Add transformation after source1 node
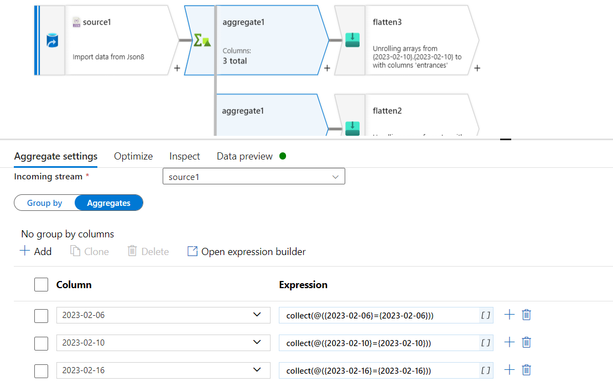 pyautogui.click(x=177, y=68)
